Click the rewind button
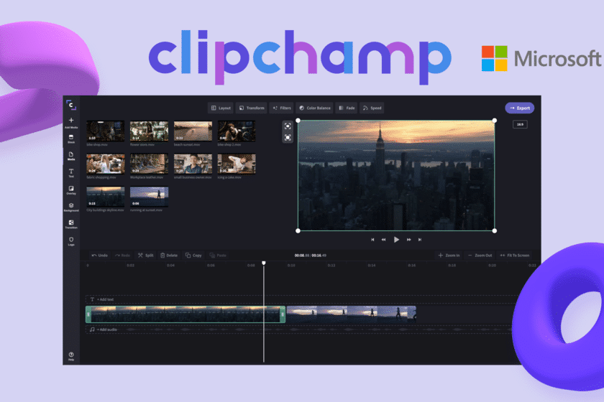Viewport: 604px width, 402px height. [384, 240]
